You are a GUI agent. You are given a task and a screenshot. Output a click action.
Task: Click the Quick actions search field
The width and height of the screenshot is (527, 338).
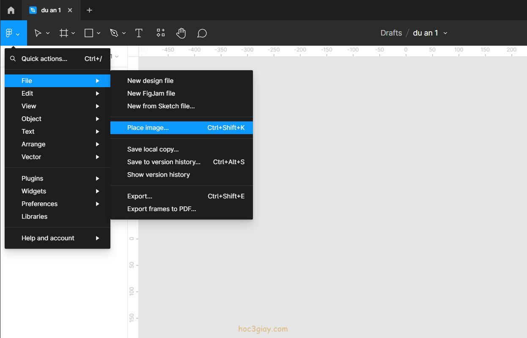coord(44,59)
